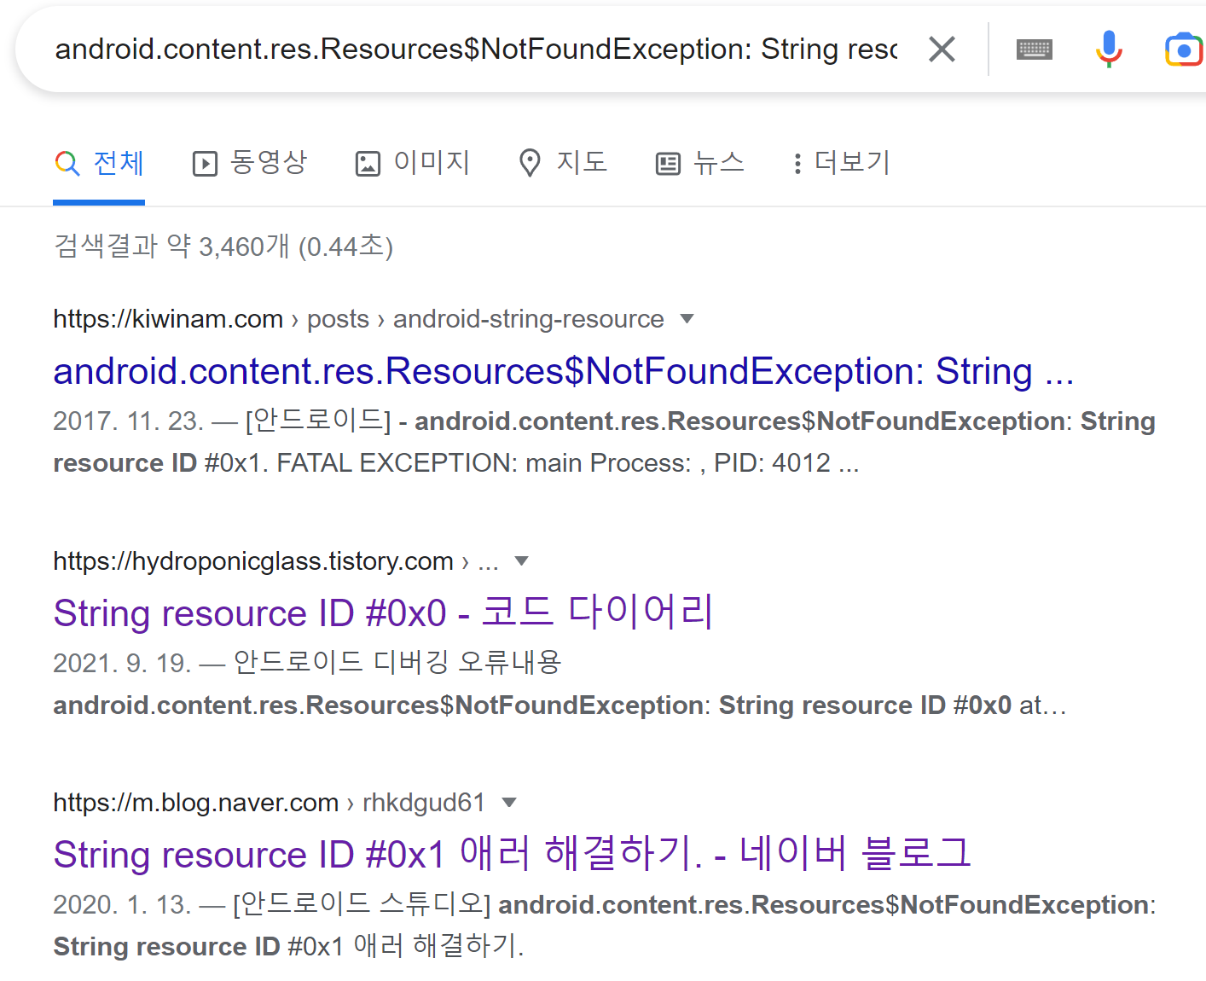
Task: Click the https://hydroponicglass.tistory.com URL
Action: (x=253, y=561)
